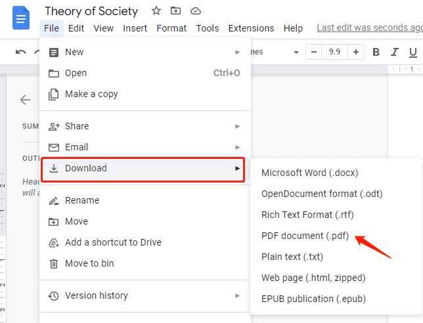Increase font size with plus button

click(356, 53)
